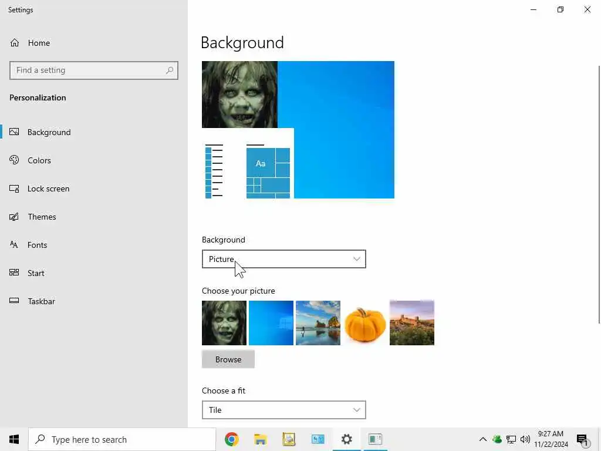Go to Settings Home

pyautogui.click(x=30, y=43)
